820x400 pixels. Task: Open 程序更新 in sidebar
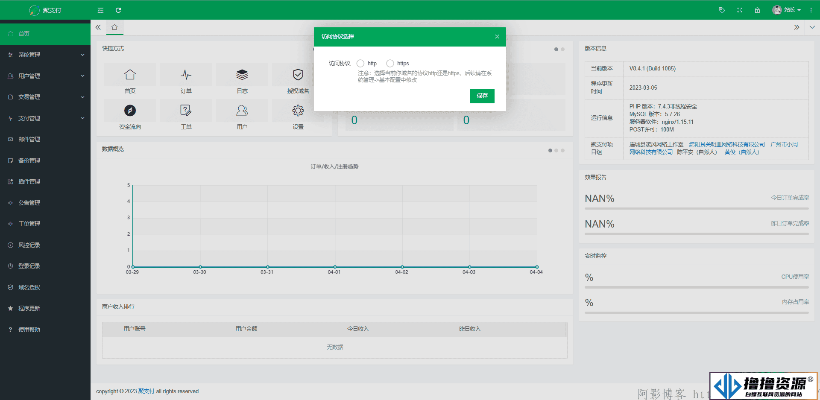(45, 308)
